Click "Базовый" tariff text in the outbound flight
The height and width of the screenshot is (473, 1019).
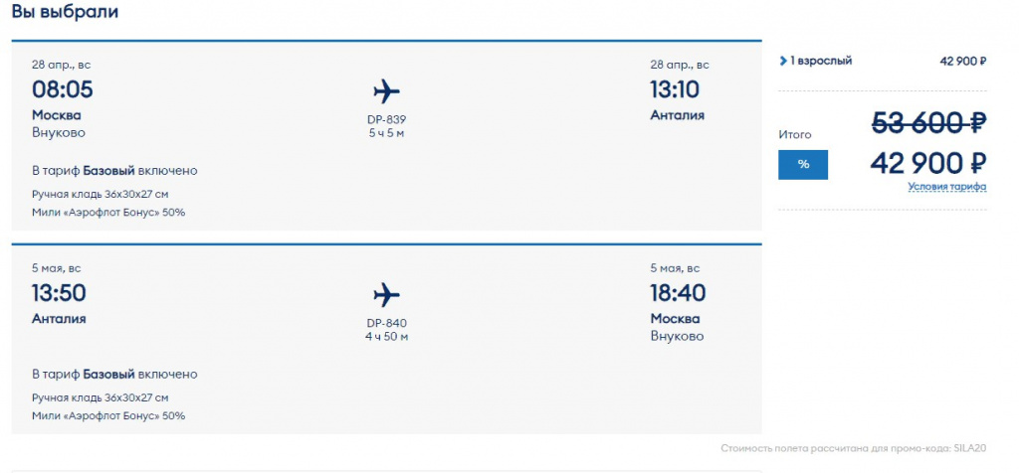108,171
